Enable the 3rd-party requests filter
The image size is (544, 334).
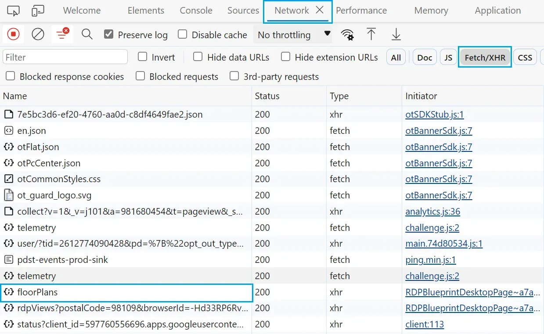point(234,76)
